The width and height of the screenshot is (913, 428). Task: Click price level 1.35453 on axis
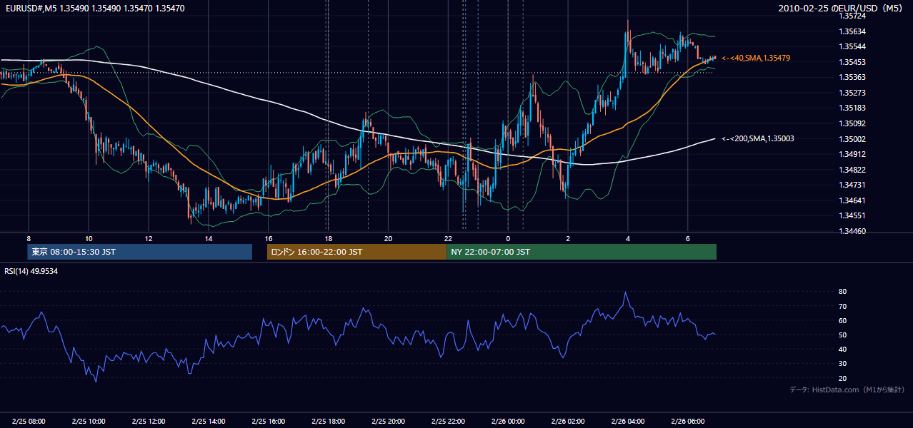pos(852,62)
